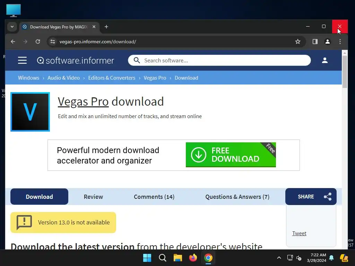Switch to the Review tab
355x266 pixels.
pyautogui.click(x=93, y=197)
